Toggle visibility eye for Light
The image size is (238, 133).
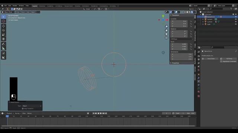tap(236, 24)
